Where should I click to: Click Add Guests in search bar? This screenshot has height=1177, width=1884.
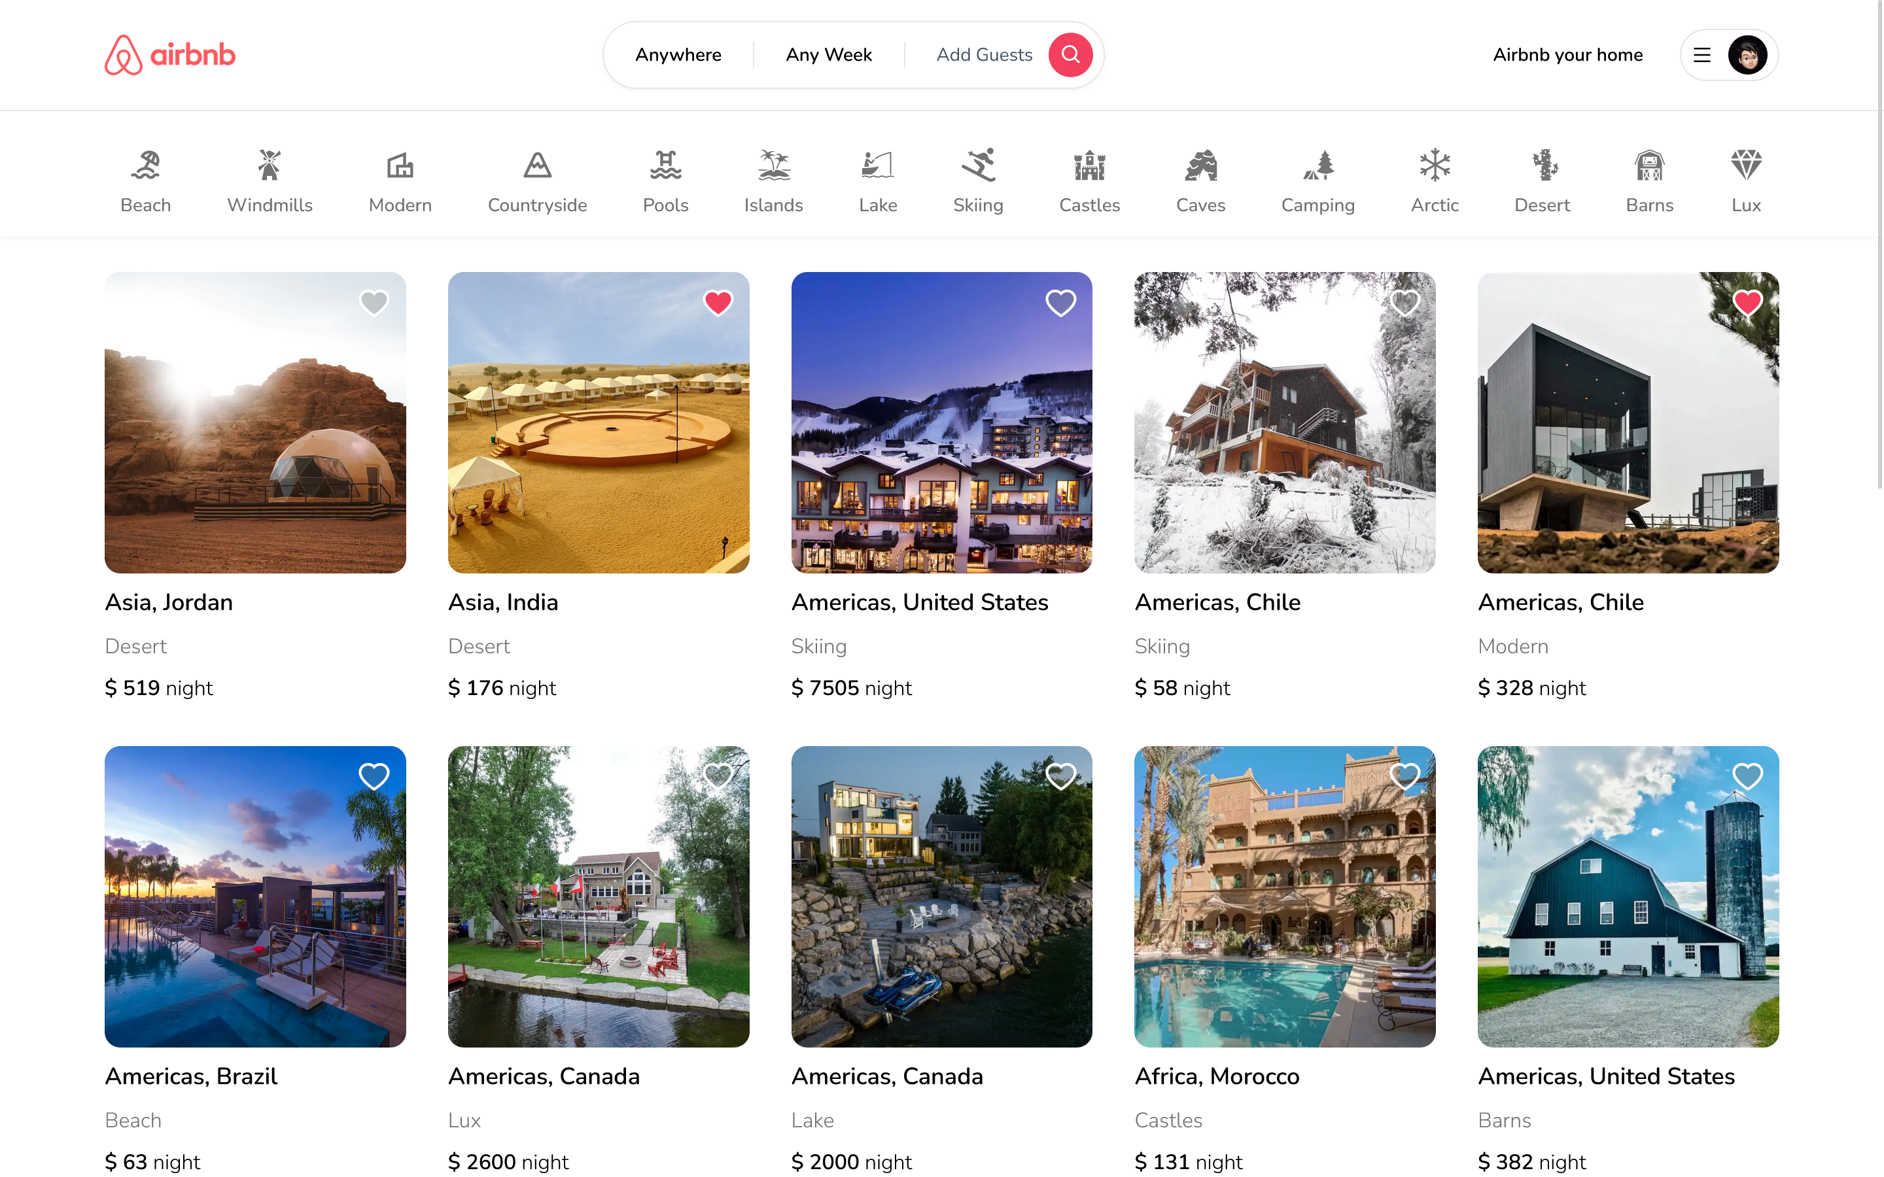(984, 54)
